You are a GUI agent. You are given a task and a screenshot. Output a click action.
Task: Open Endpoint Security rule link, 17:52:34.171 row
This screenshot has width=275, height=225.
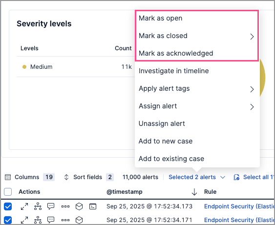pos(239,220)
